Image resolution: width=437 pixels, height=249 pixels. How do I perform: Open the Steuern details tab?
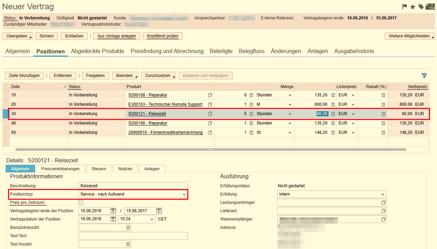click(x=99, y=169)
